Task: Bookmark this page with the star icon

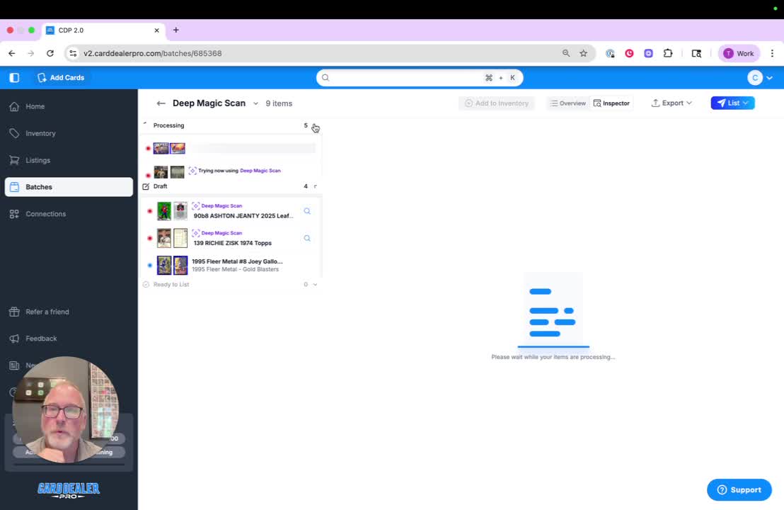Action: pyautogui.click(x=584, y=54)
